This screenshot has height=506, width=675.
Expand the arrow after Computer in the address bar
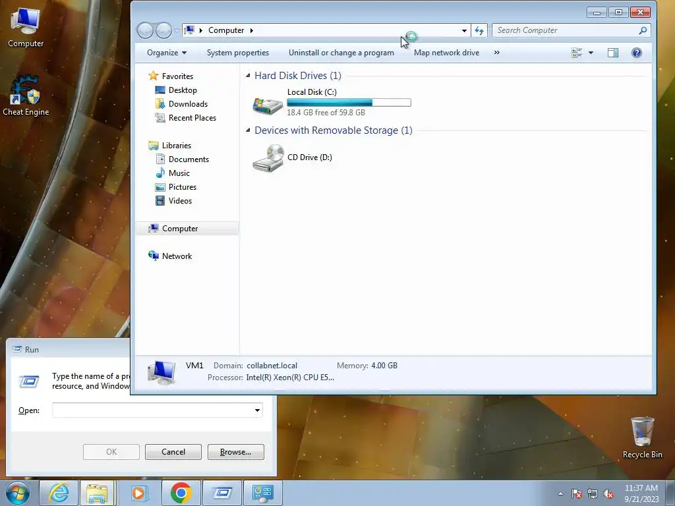[251, 30]
